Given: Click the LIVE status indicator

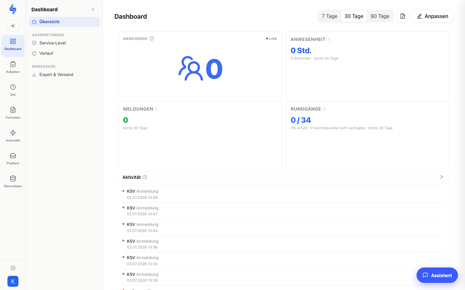Looking at the screenshot, I should tap(271, 39).
